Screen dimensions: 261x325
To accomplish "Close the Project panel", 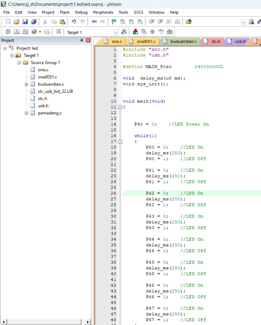I will click(88, 40).
